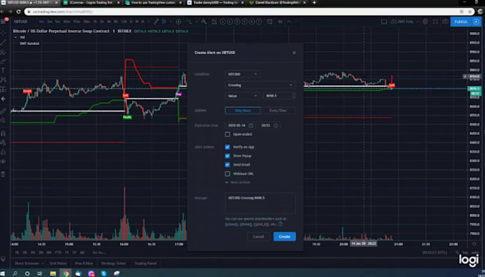Click the back arrow icon in left toolbar

tap(3, 99)
